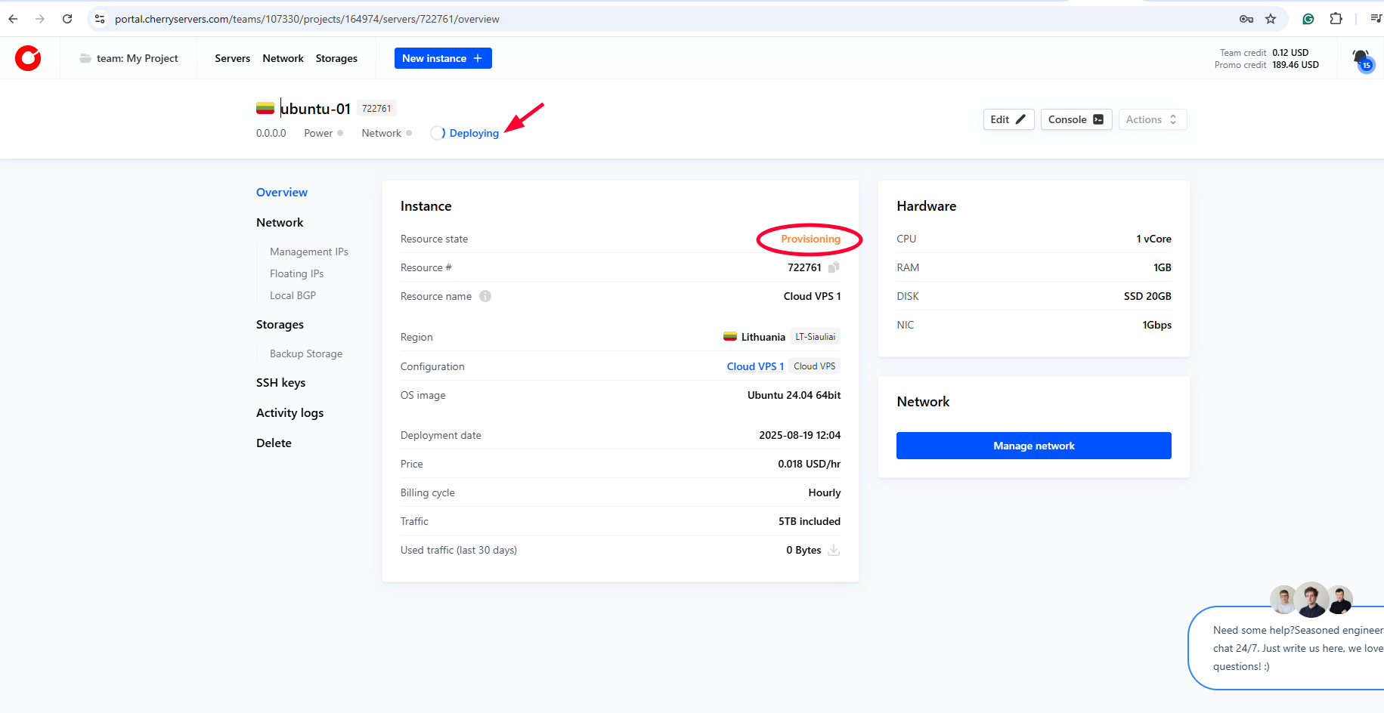Copy the resource number 722761
Screen dimensions: 1384x713
coord(834,267)
